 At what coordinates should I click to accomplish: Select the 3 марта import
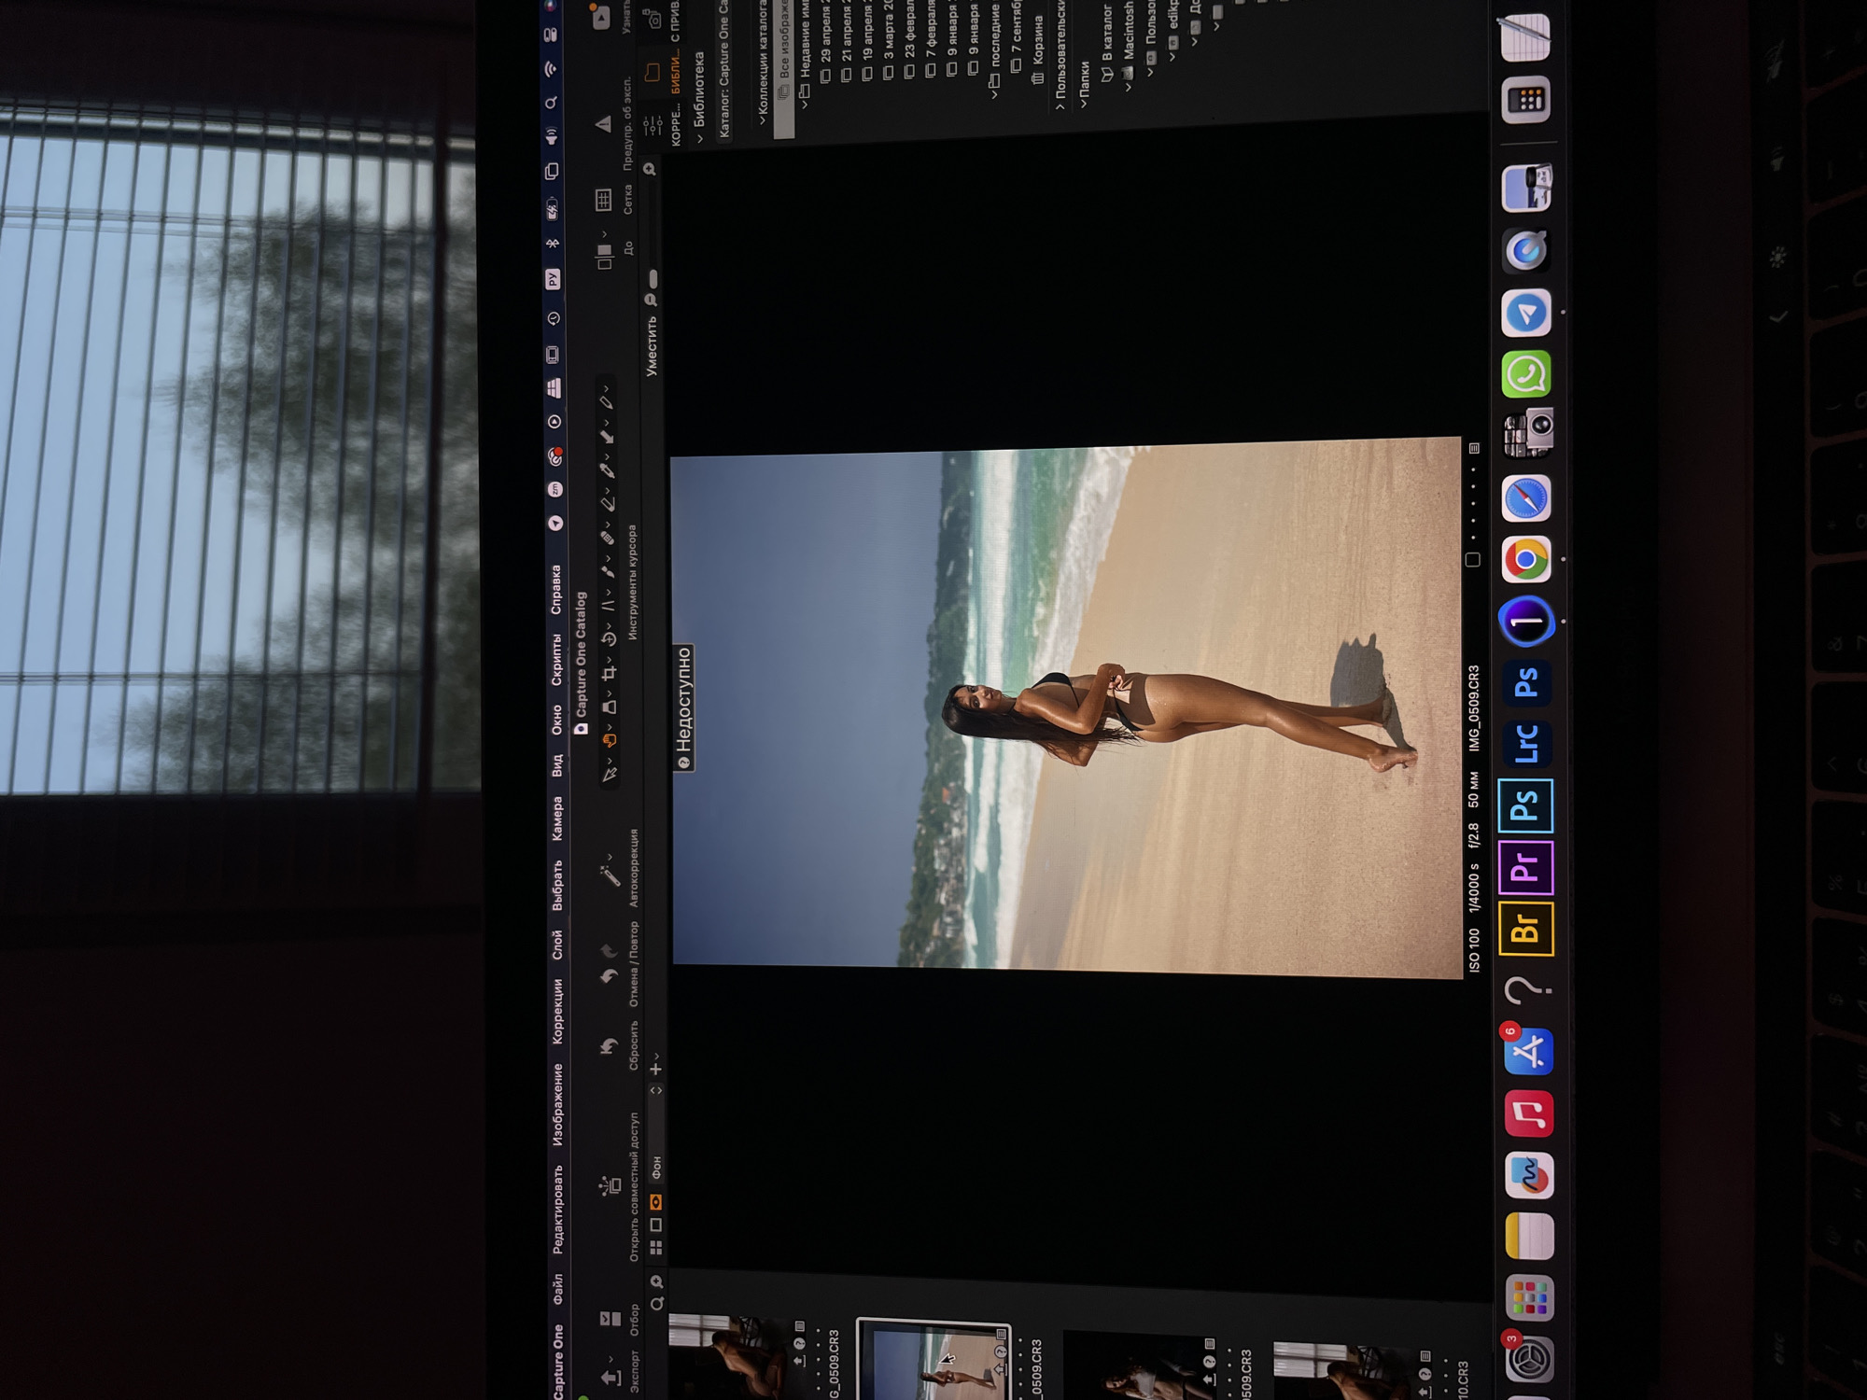(889, 42)
